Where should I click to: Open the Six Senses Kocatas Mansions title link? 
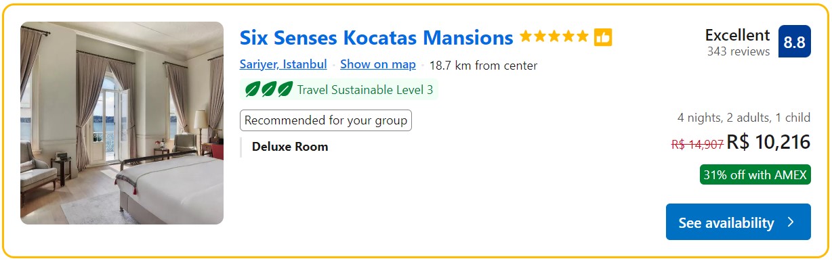pos(376,37)
